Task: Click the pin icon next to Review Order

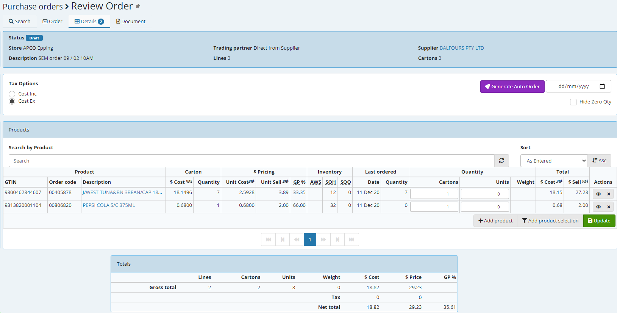Action: click(x=138, y=6)
